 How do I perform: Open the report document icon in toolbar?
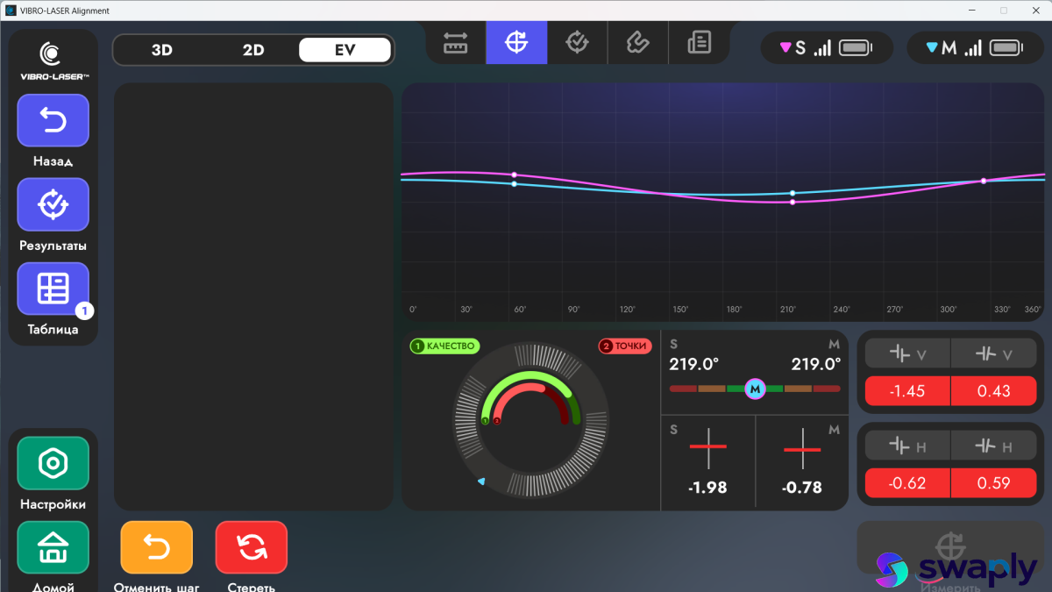699,42
